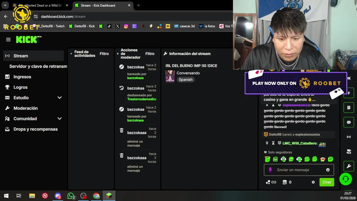Click the trash icon on first eliminó un mensaje entry
Image resolution: width=357 pixels, height=201 pixels.
point(122,130)
